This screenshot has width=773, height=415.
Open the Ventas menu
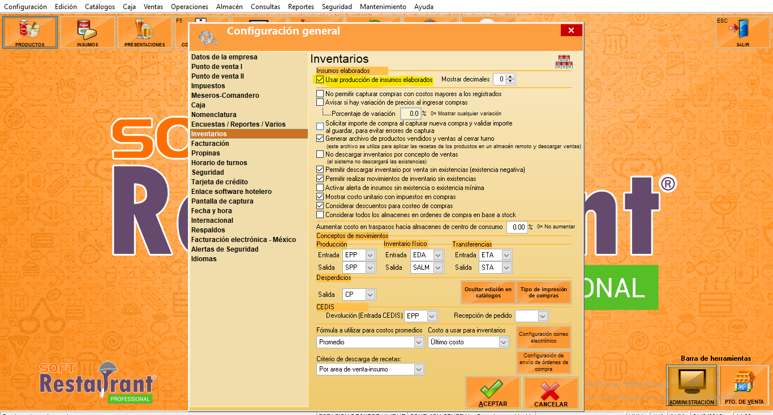click(x=153, y=7)
